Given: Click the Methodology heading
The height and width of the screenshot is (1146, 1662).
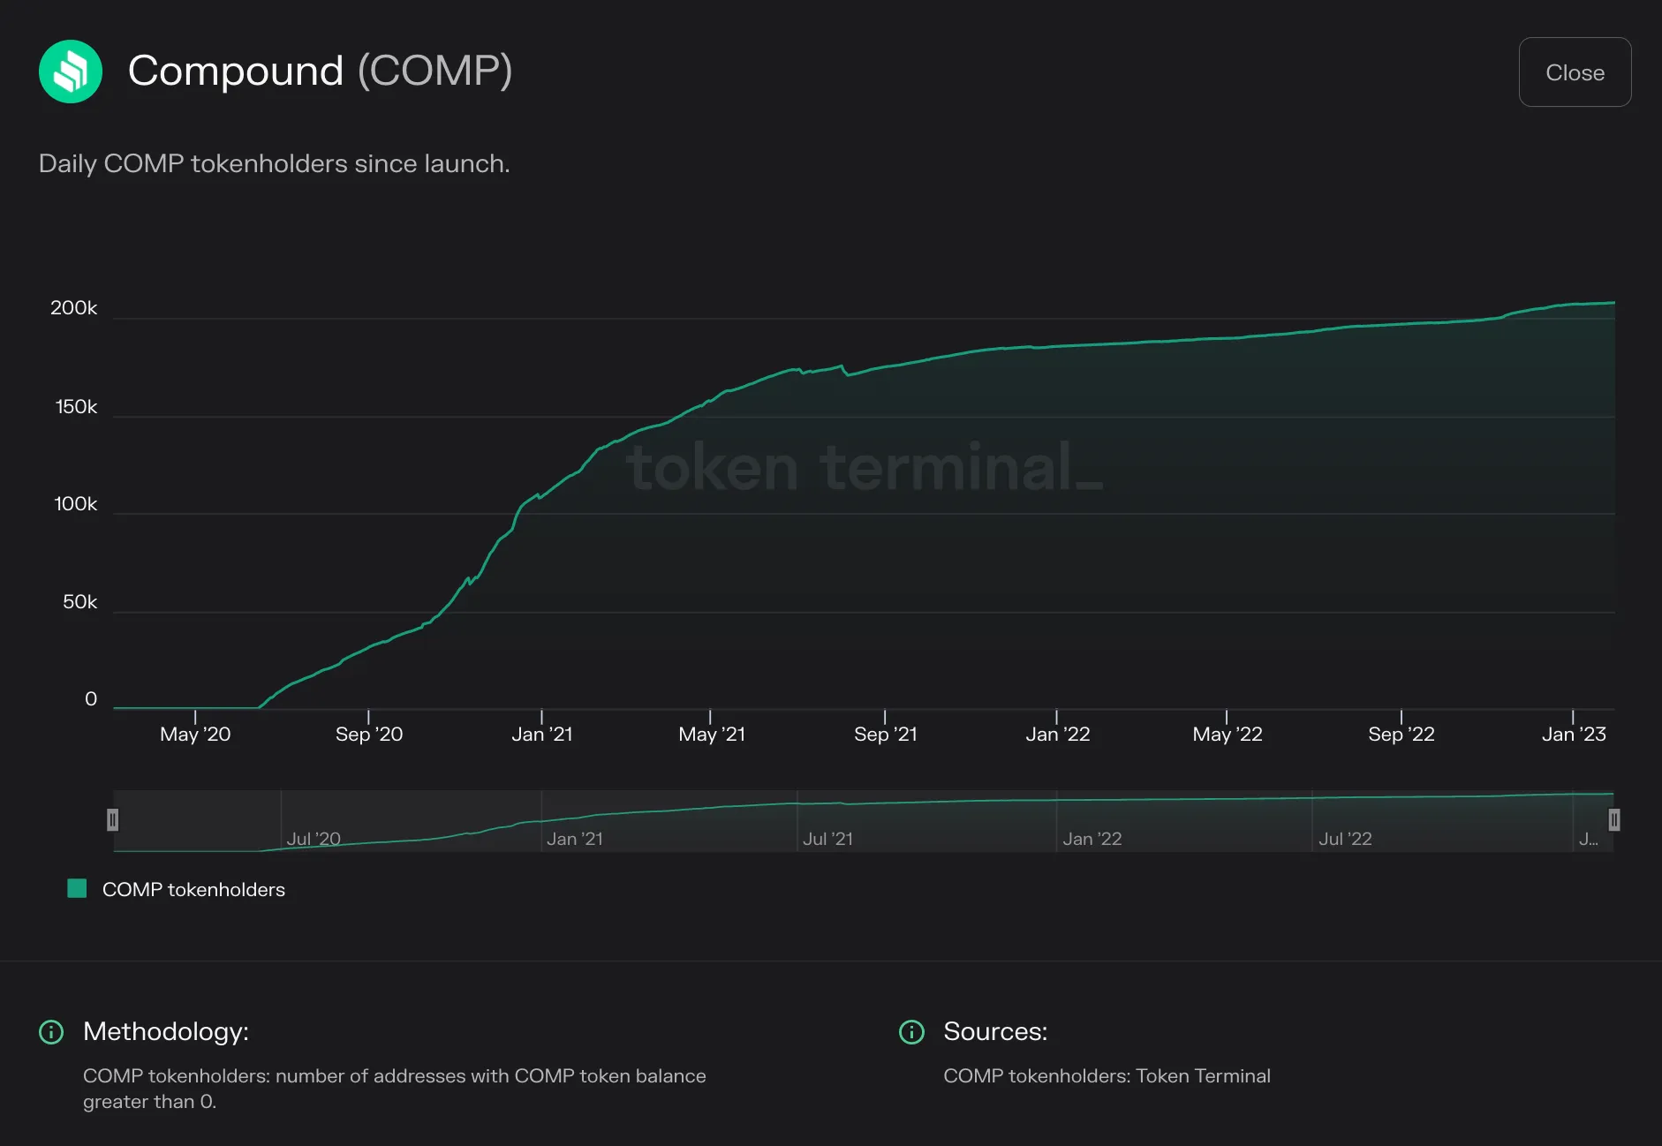Looking at the screenshot, I should click(166, 1031).
